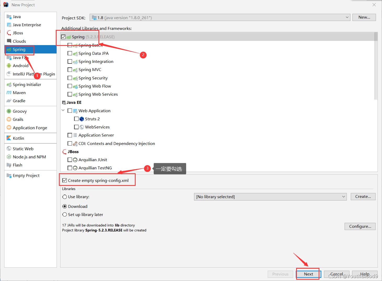Toggle Create empty spring-config.xml checkbox
The image size is (382, 281).
65,180
